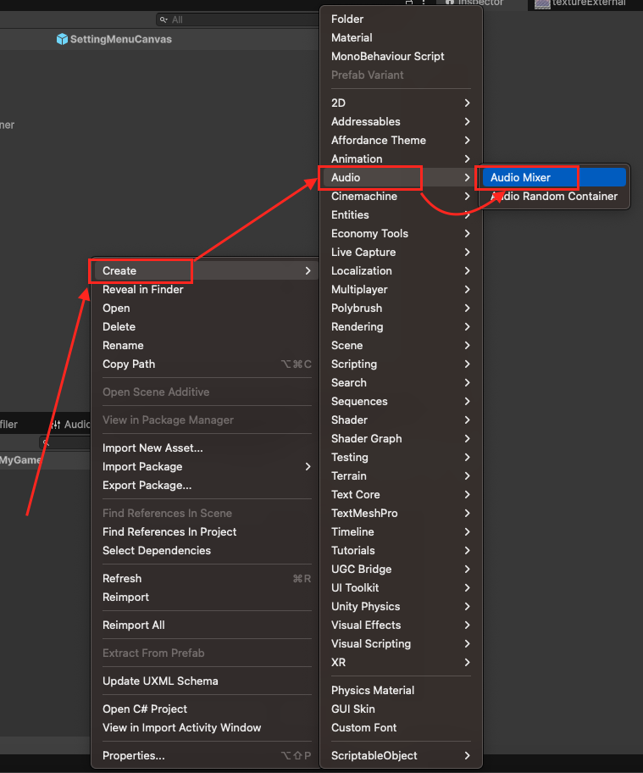Expand the Shader submenu

[x=401, y=420]
